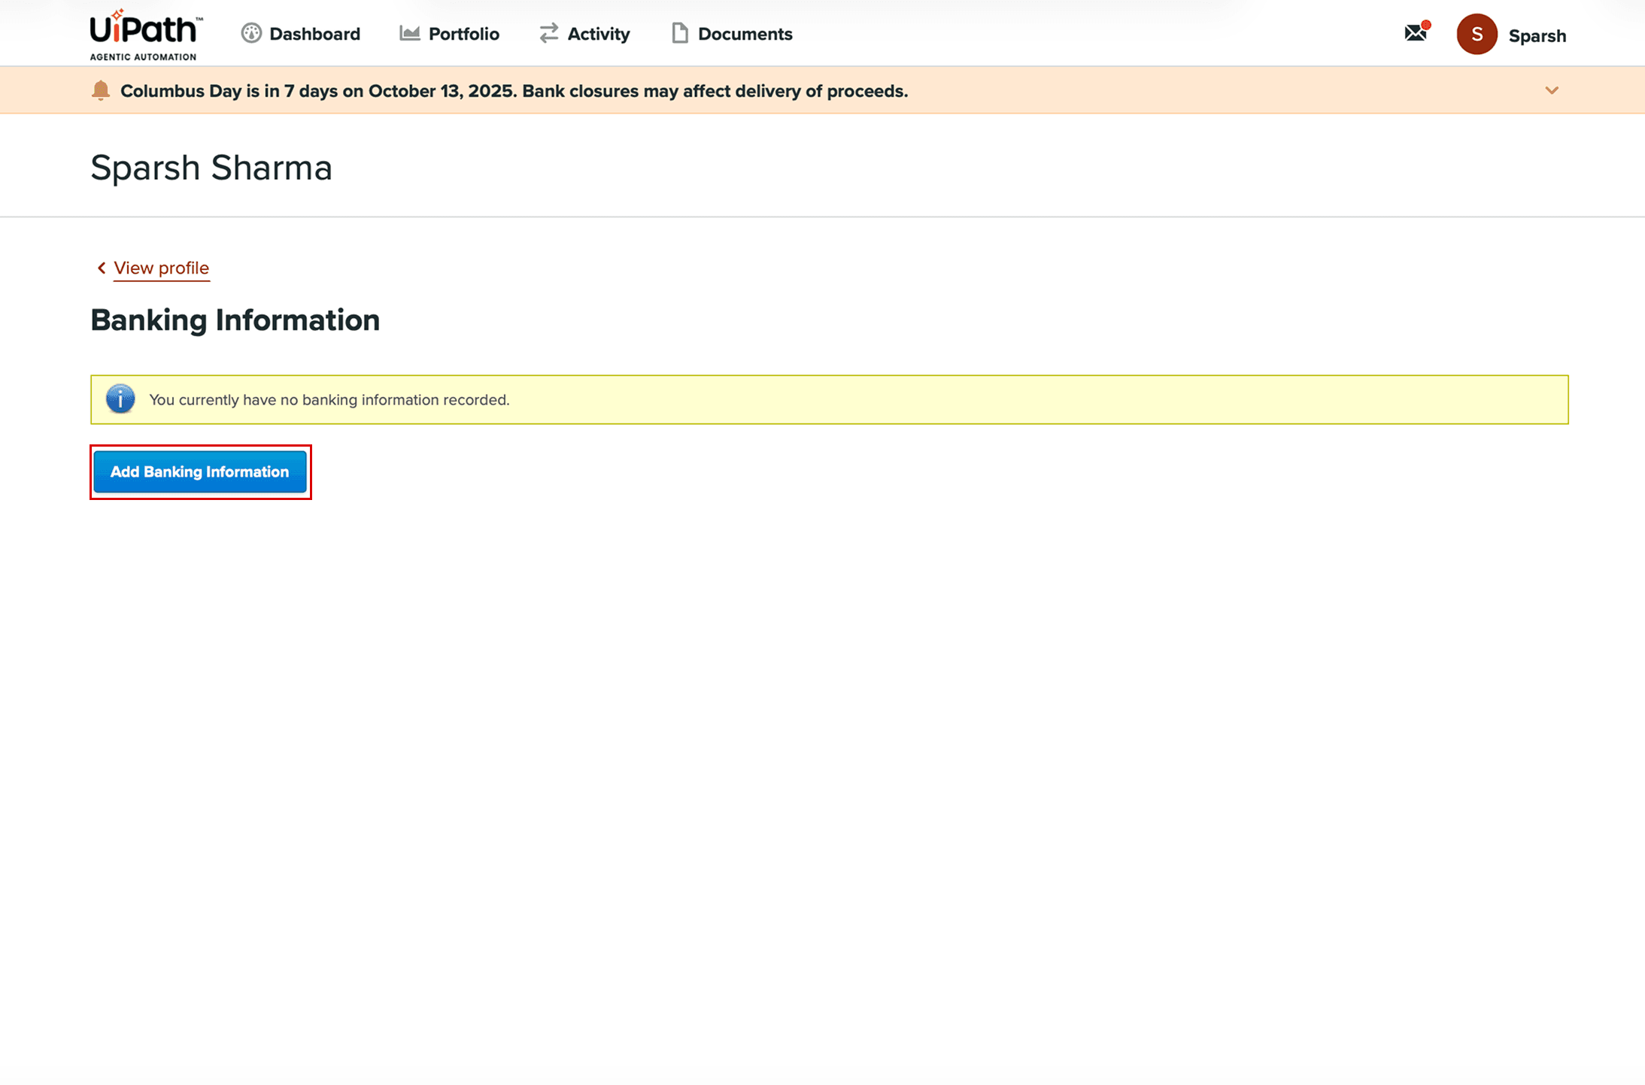Click the back chevron beside View profile

102,268
